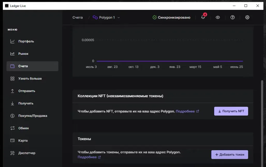Click the vertical scrollbar thumb
This screenshot has width=266, height=167.
click(262, 123)
